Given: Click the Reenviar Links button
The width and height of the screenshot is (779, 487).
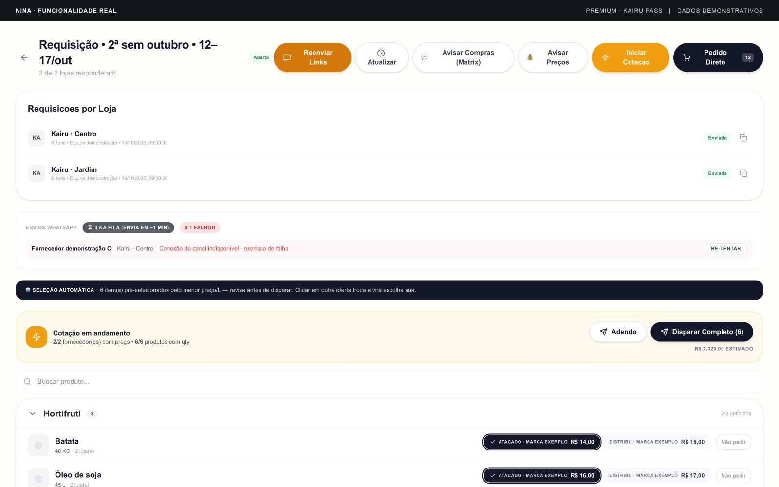Looking at the screenshot, I should [x=312, y=57].
